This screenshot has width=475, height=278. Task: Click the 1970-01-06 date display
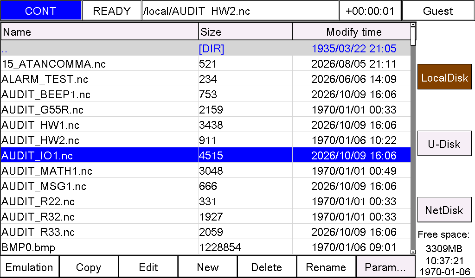(444, 272)
